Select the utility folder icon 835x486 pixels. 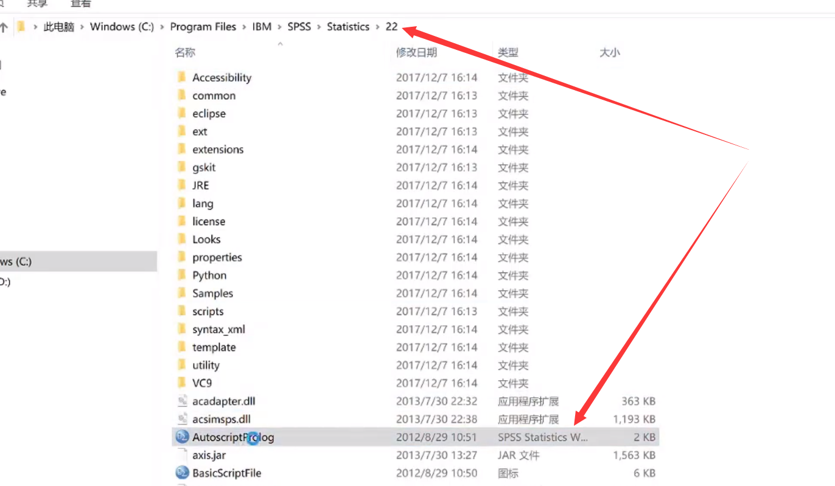(181, 365)
